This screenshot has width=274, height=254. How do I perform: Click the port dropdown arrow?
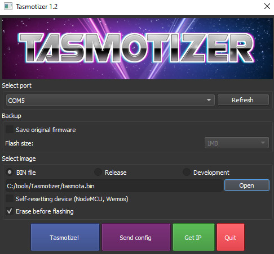(x=209, y=100)
